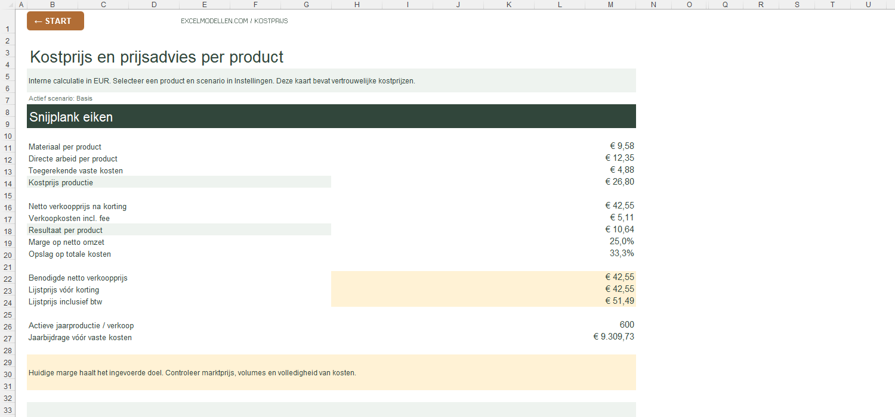Click the Lijstprijs inclusief btw label
The image size is (895, 417).
(66, 301)
